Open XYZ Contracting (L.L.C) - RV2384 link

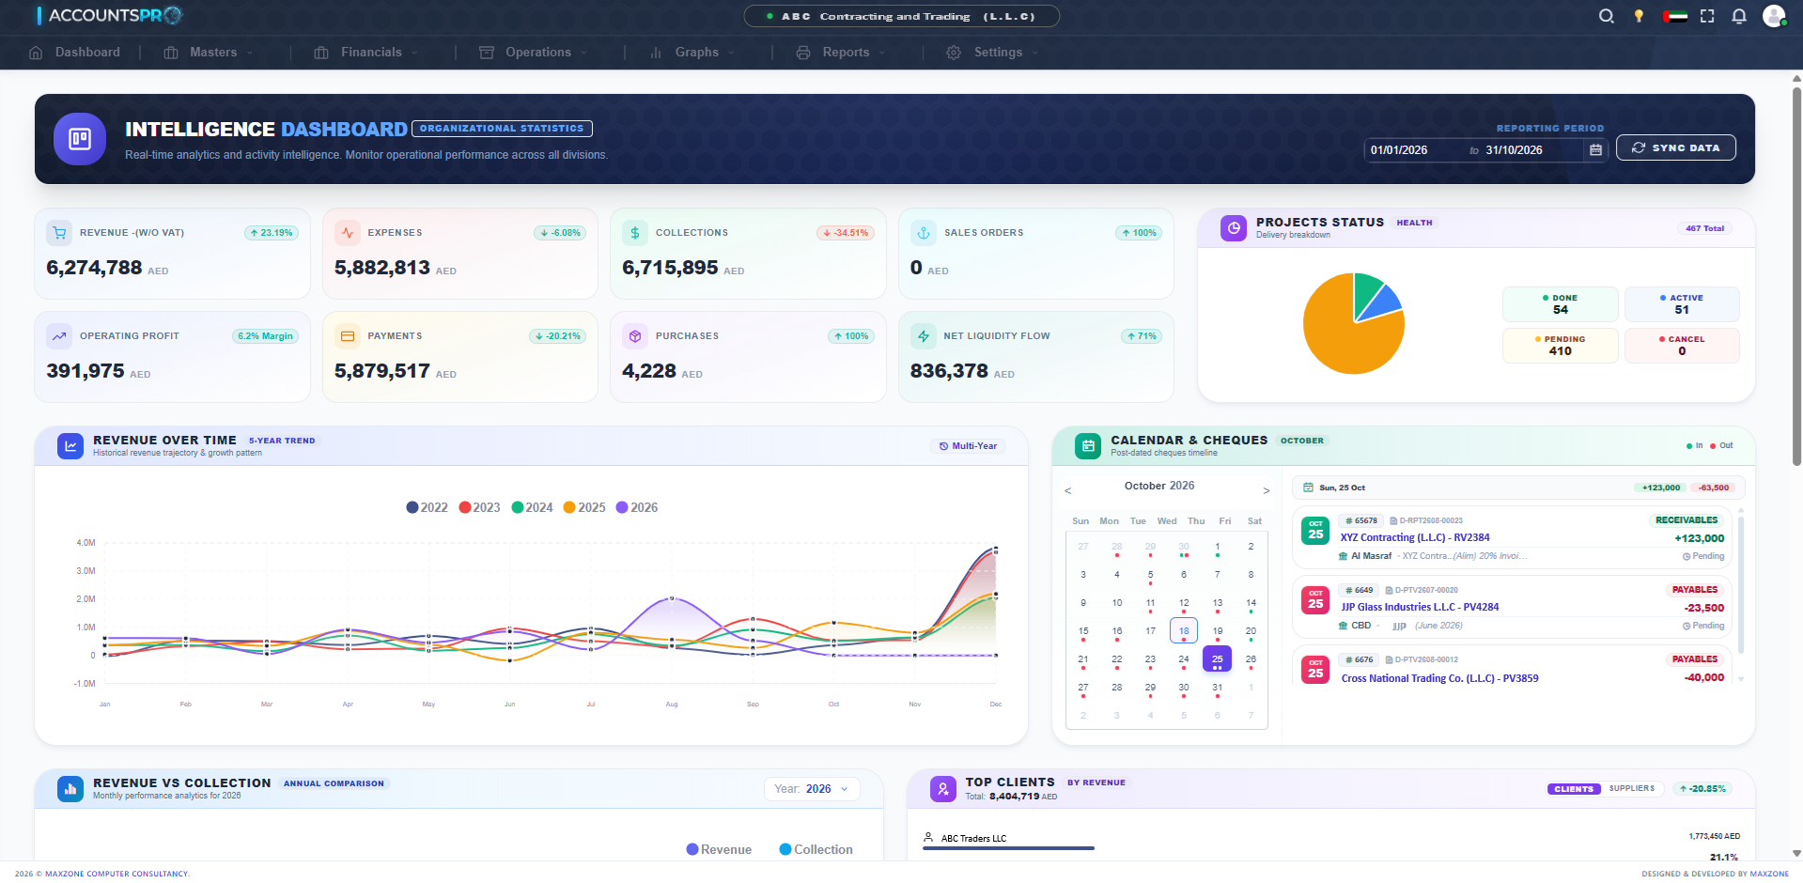coord(1415,538)
